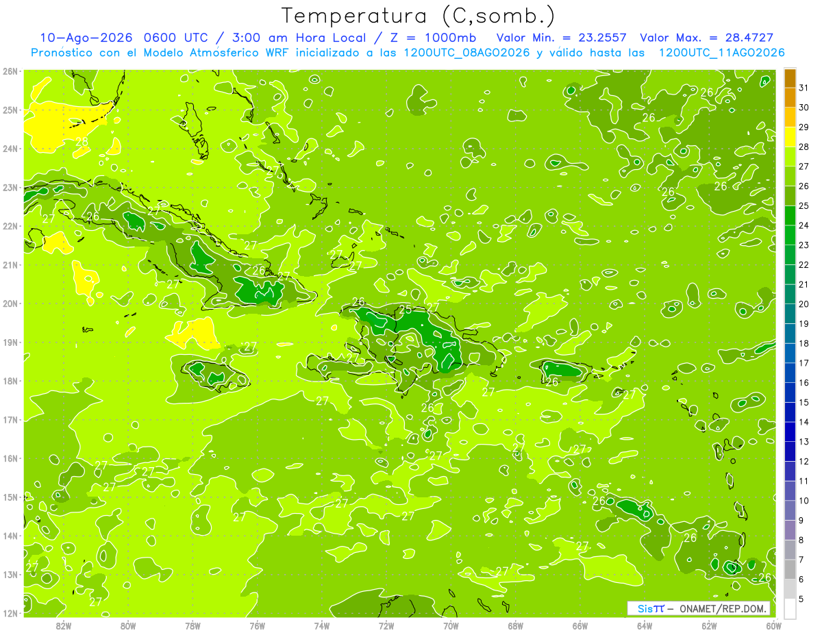Click the legend value '28'
This screenshot has width=822, height=635.
804,147
